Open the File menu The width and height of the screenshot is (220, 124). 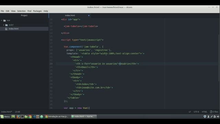[2, 11]
